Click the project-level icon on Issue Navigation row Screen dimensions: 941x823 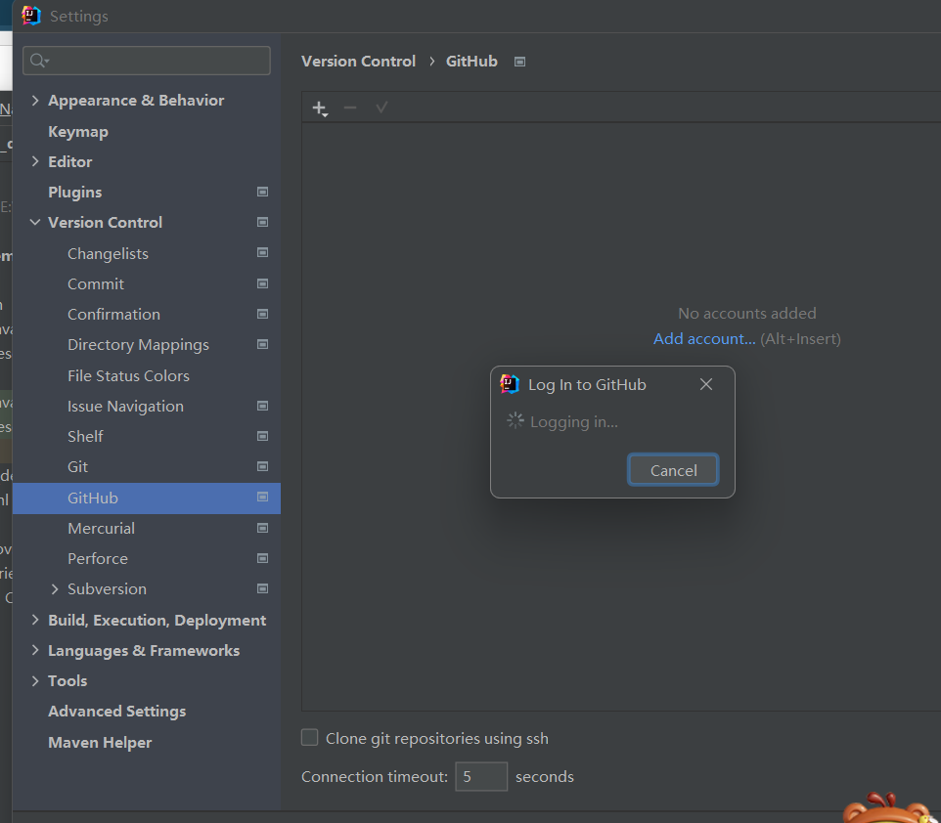tap(262, 406)
